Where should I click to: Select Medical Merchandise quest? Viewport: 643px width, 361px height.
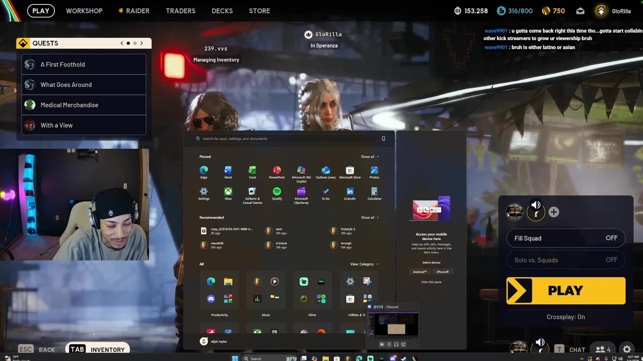point(84,105)
